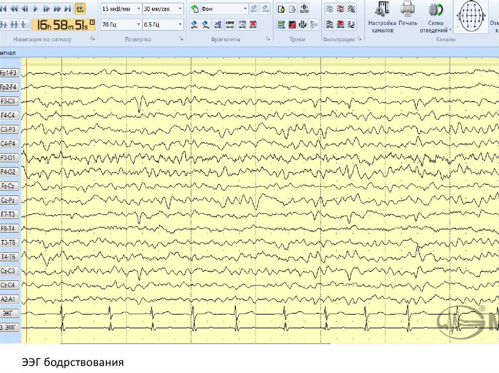Image resolution: width=499 pixels, height=373 pixels.
Task: Toggle the red wave filter icon
Action: (341, 9)
